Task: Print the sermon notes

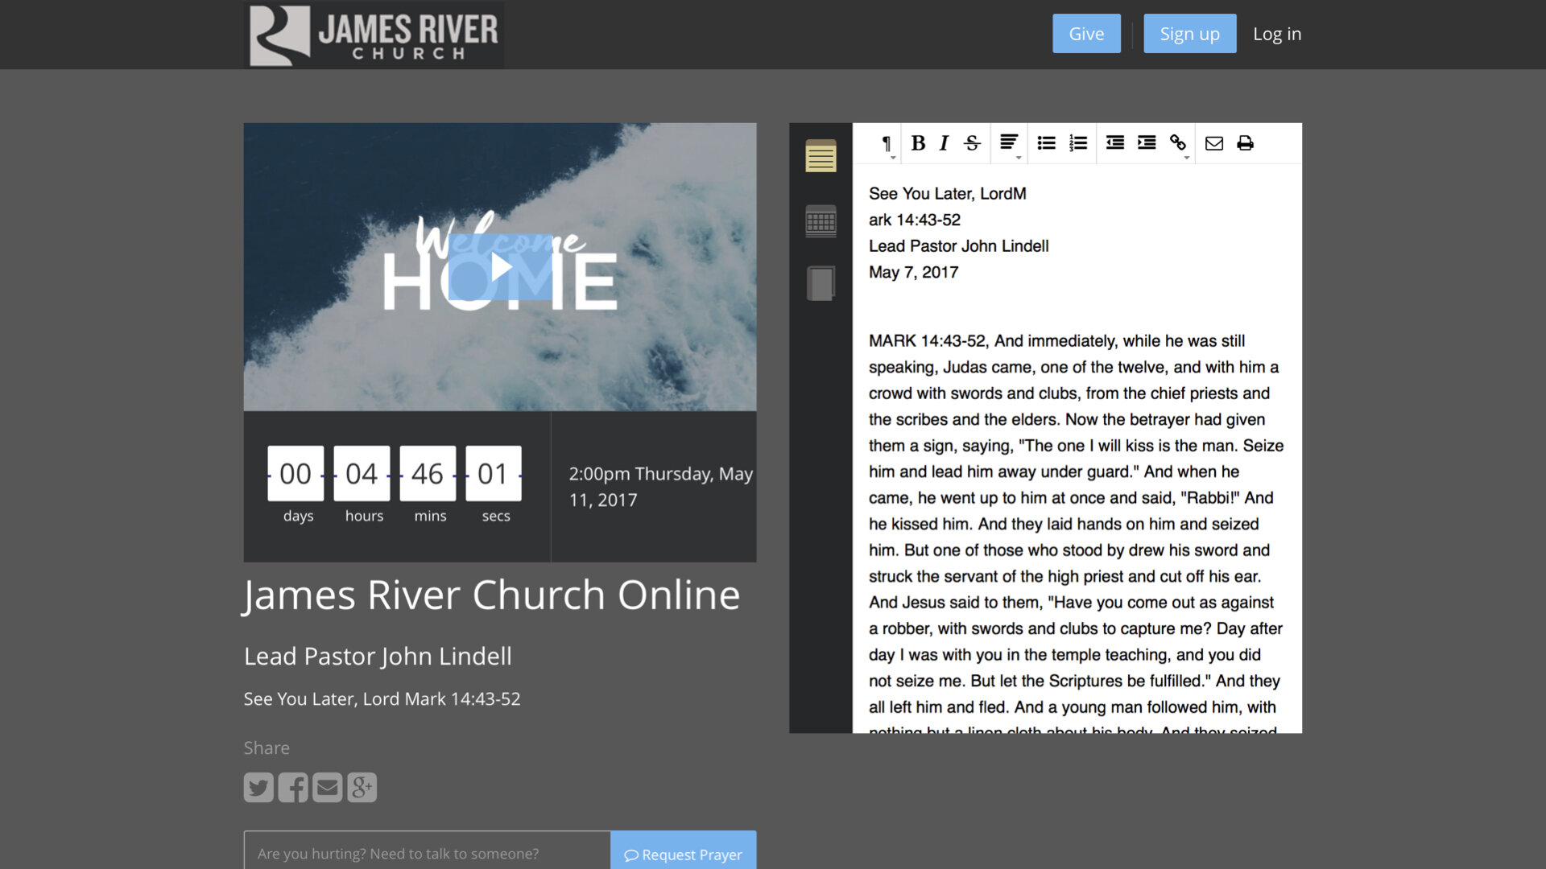Action: 1245,143
